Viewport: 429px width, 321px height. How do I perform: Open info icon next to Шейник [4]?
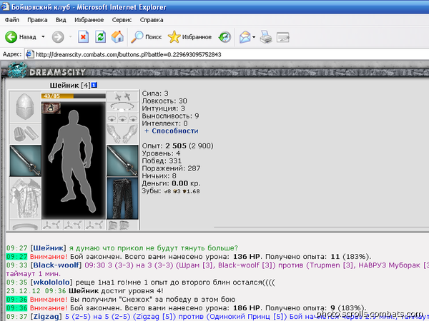point(94,85)
